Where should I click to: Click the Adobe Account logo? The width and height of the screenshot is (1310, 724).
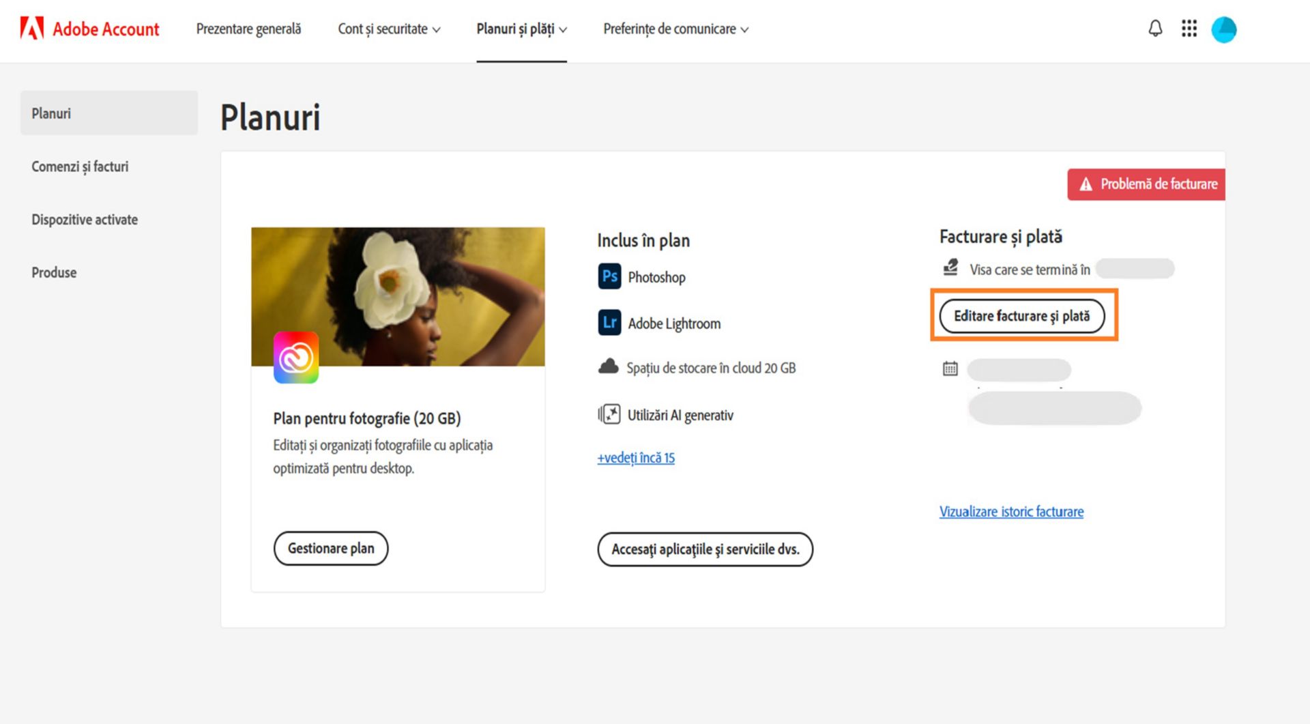(x=89, y=29)
